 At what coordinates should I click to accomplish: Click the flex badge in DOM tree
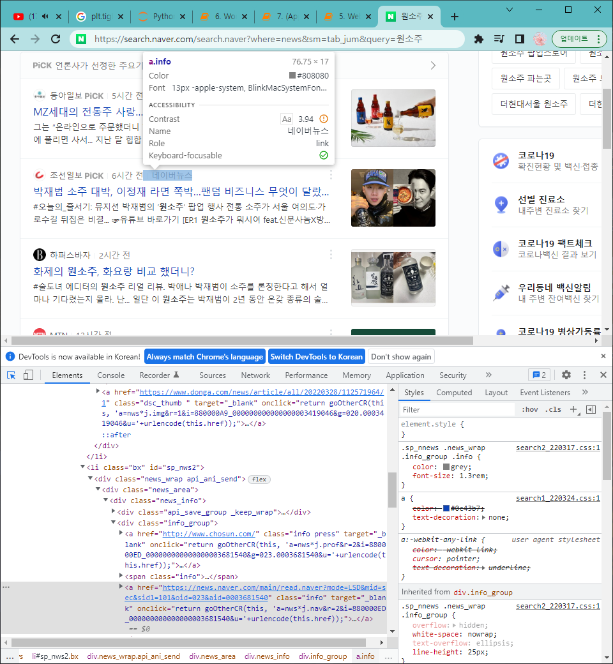click(259, 479)
